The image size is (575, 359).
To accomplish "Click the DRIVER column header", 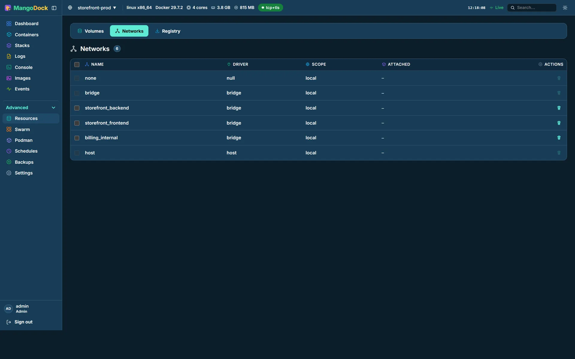I will coord(237,64).
